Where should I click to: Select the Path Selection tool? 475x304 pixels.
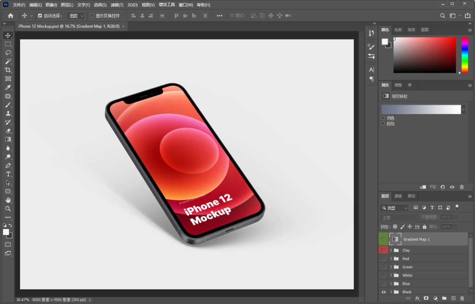click(x=8, y=183)
